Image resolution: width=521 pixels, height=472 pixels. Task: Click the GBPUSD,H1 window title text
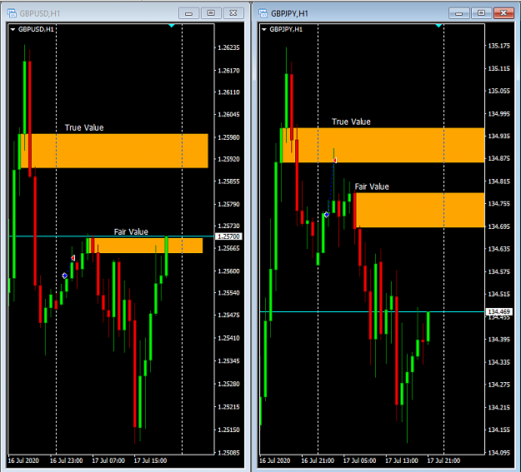tap(40, 13)
